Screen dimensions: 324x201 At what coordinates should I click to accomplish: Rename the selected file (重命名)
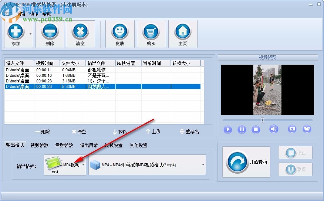click(x=189, y=132)
